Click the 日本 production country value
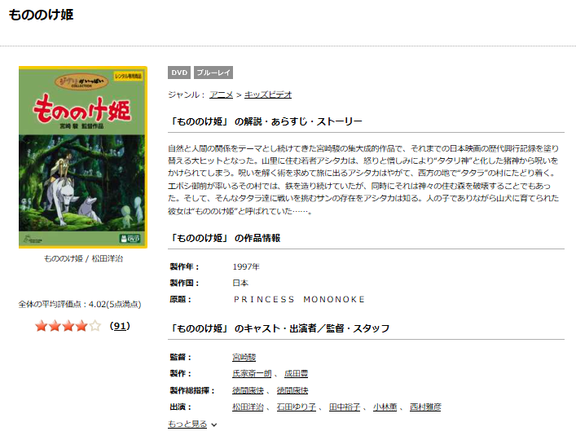Screen dimensions: 576x440 click(240, 283)
